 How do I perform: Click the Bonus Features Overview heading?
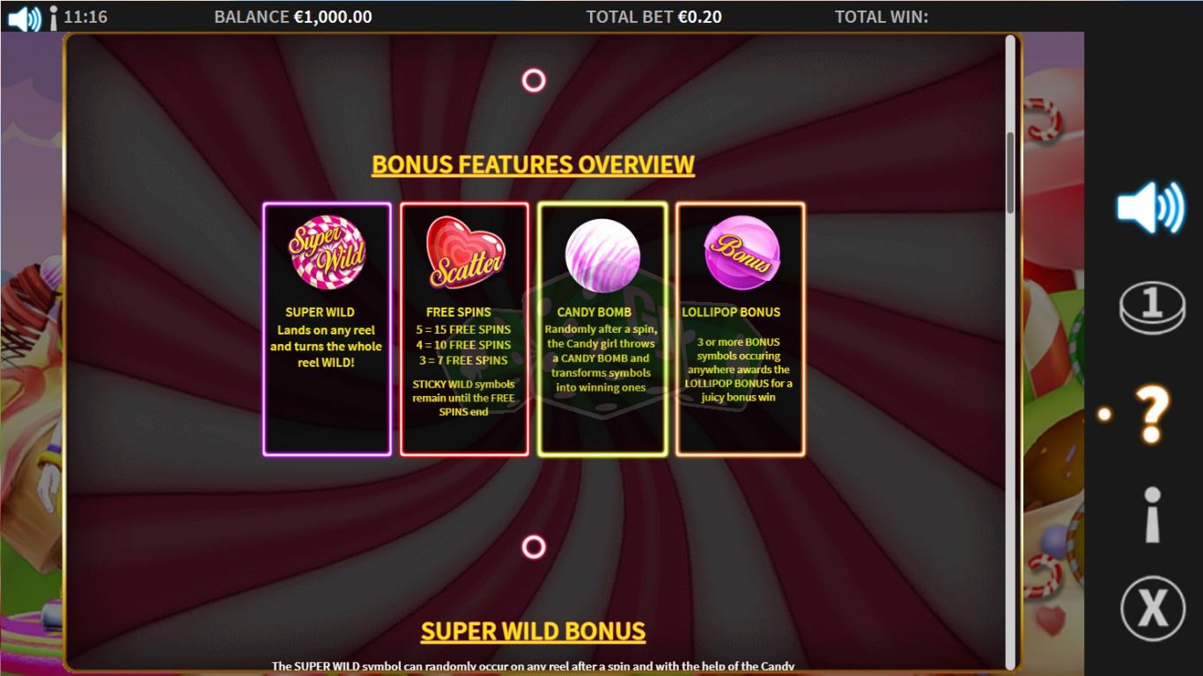coord(534,165)
